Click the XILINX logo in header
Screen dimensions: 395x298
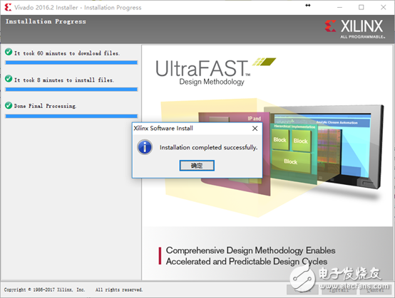click(x=354, y=28)
